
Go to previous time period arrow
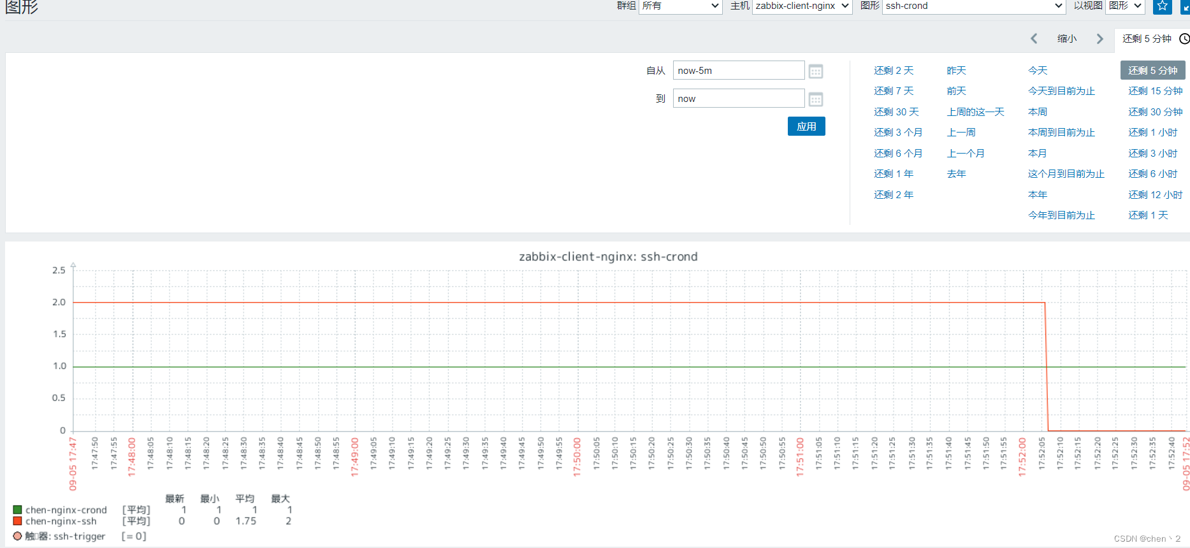click(1034, 39)
